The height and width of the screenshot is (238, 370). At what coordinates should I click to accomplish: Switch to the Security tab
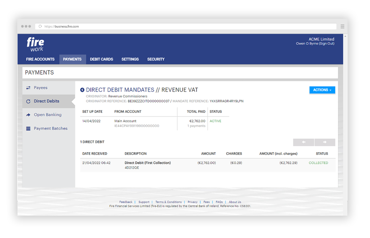pos(155,59)
